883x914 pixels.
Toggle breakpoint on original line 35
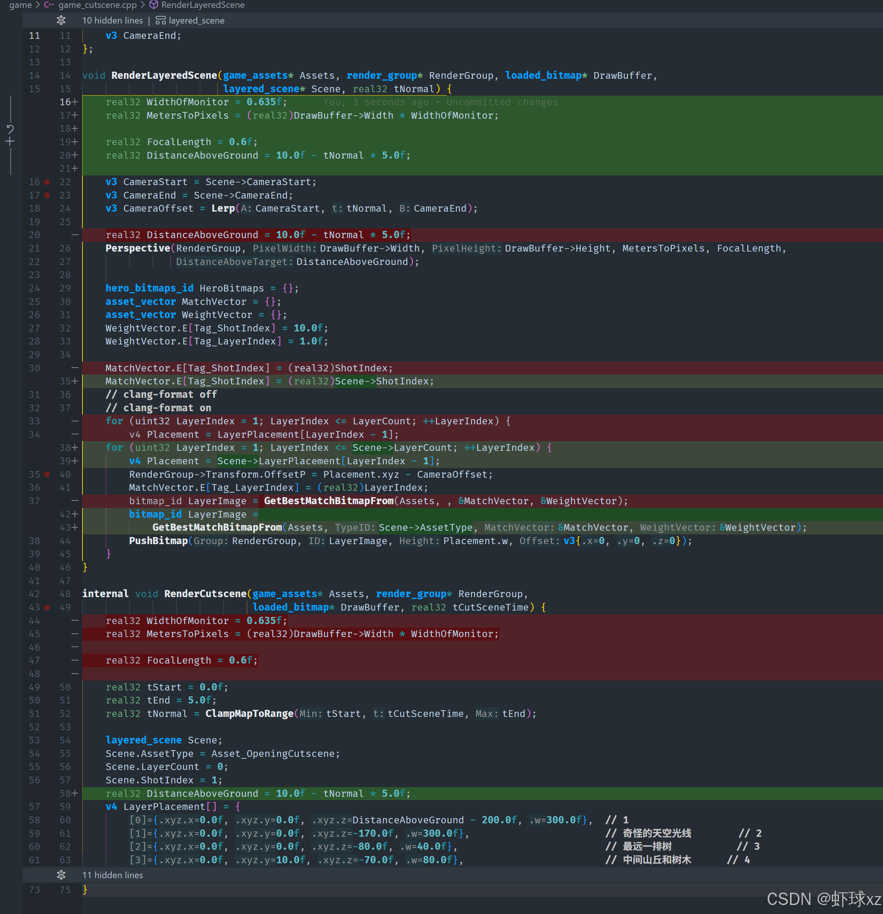point(47,474)
